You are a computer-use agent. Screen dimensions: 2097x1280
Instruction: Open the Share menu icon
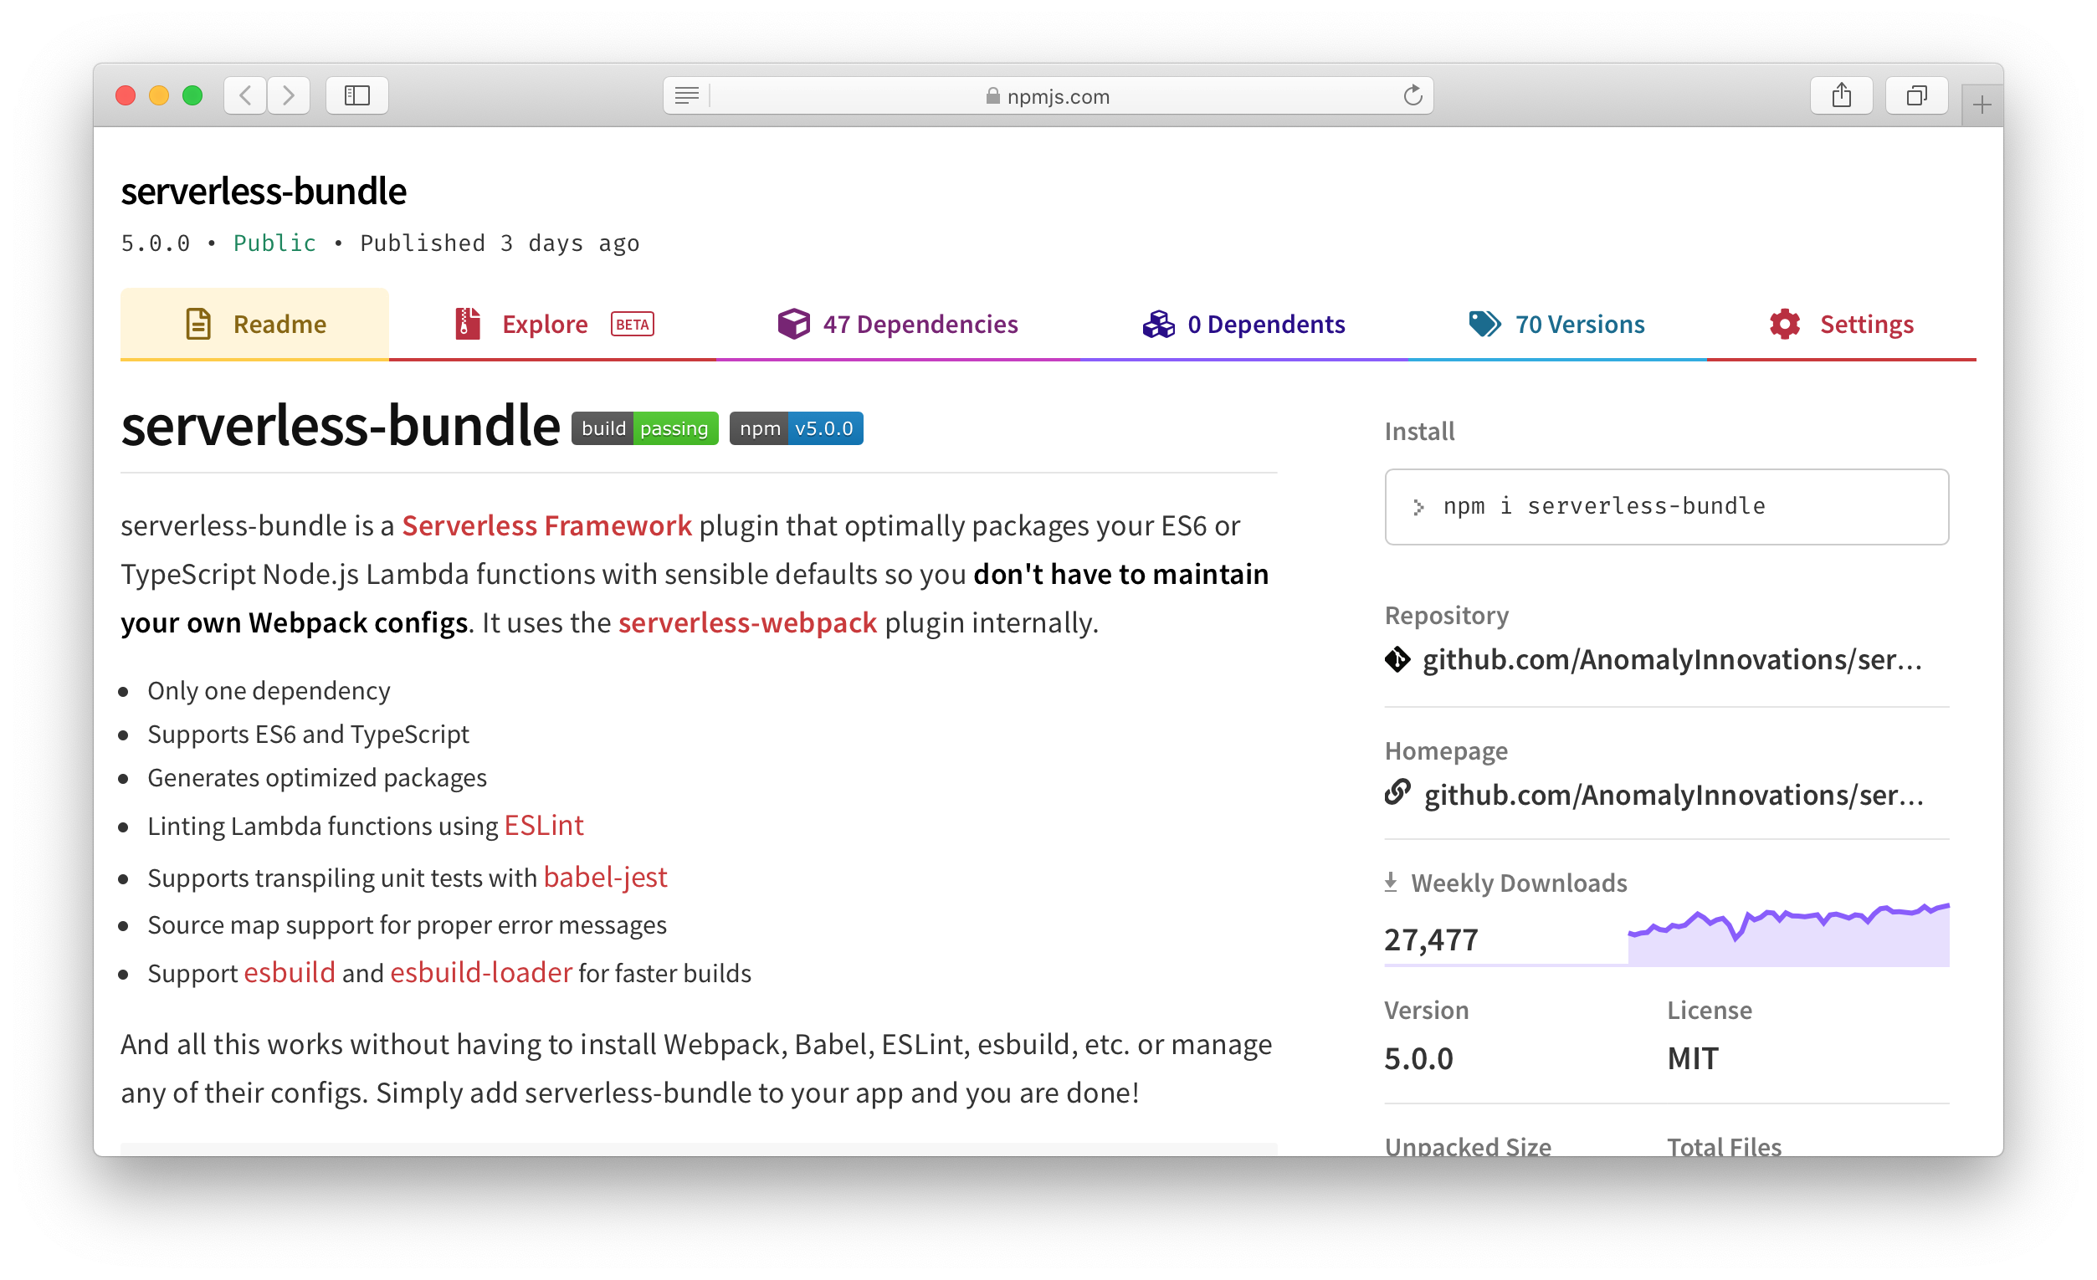(1841, 95)
